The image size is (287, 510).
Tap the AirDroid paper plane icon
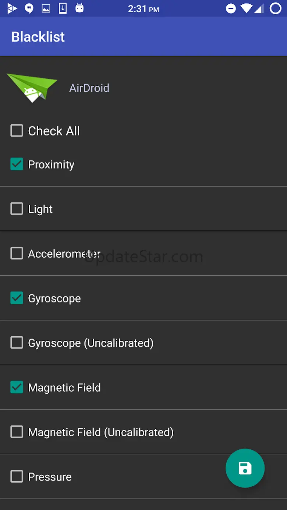(x=32, y=88)
